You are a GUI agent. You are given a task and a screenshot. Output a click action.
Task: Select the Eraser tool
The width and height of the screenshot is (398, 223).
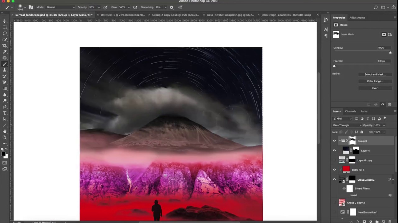point(5,82)
